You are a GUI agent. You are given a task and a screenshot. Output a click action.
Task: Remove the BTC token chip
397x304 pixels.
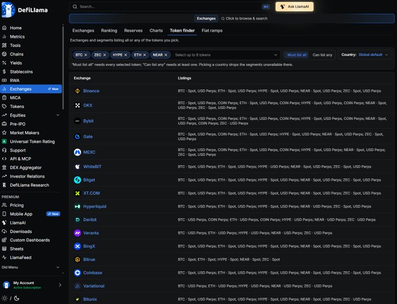[x=86, y=55]
